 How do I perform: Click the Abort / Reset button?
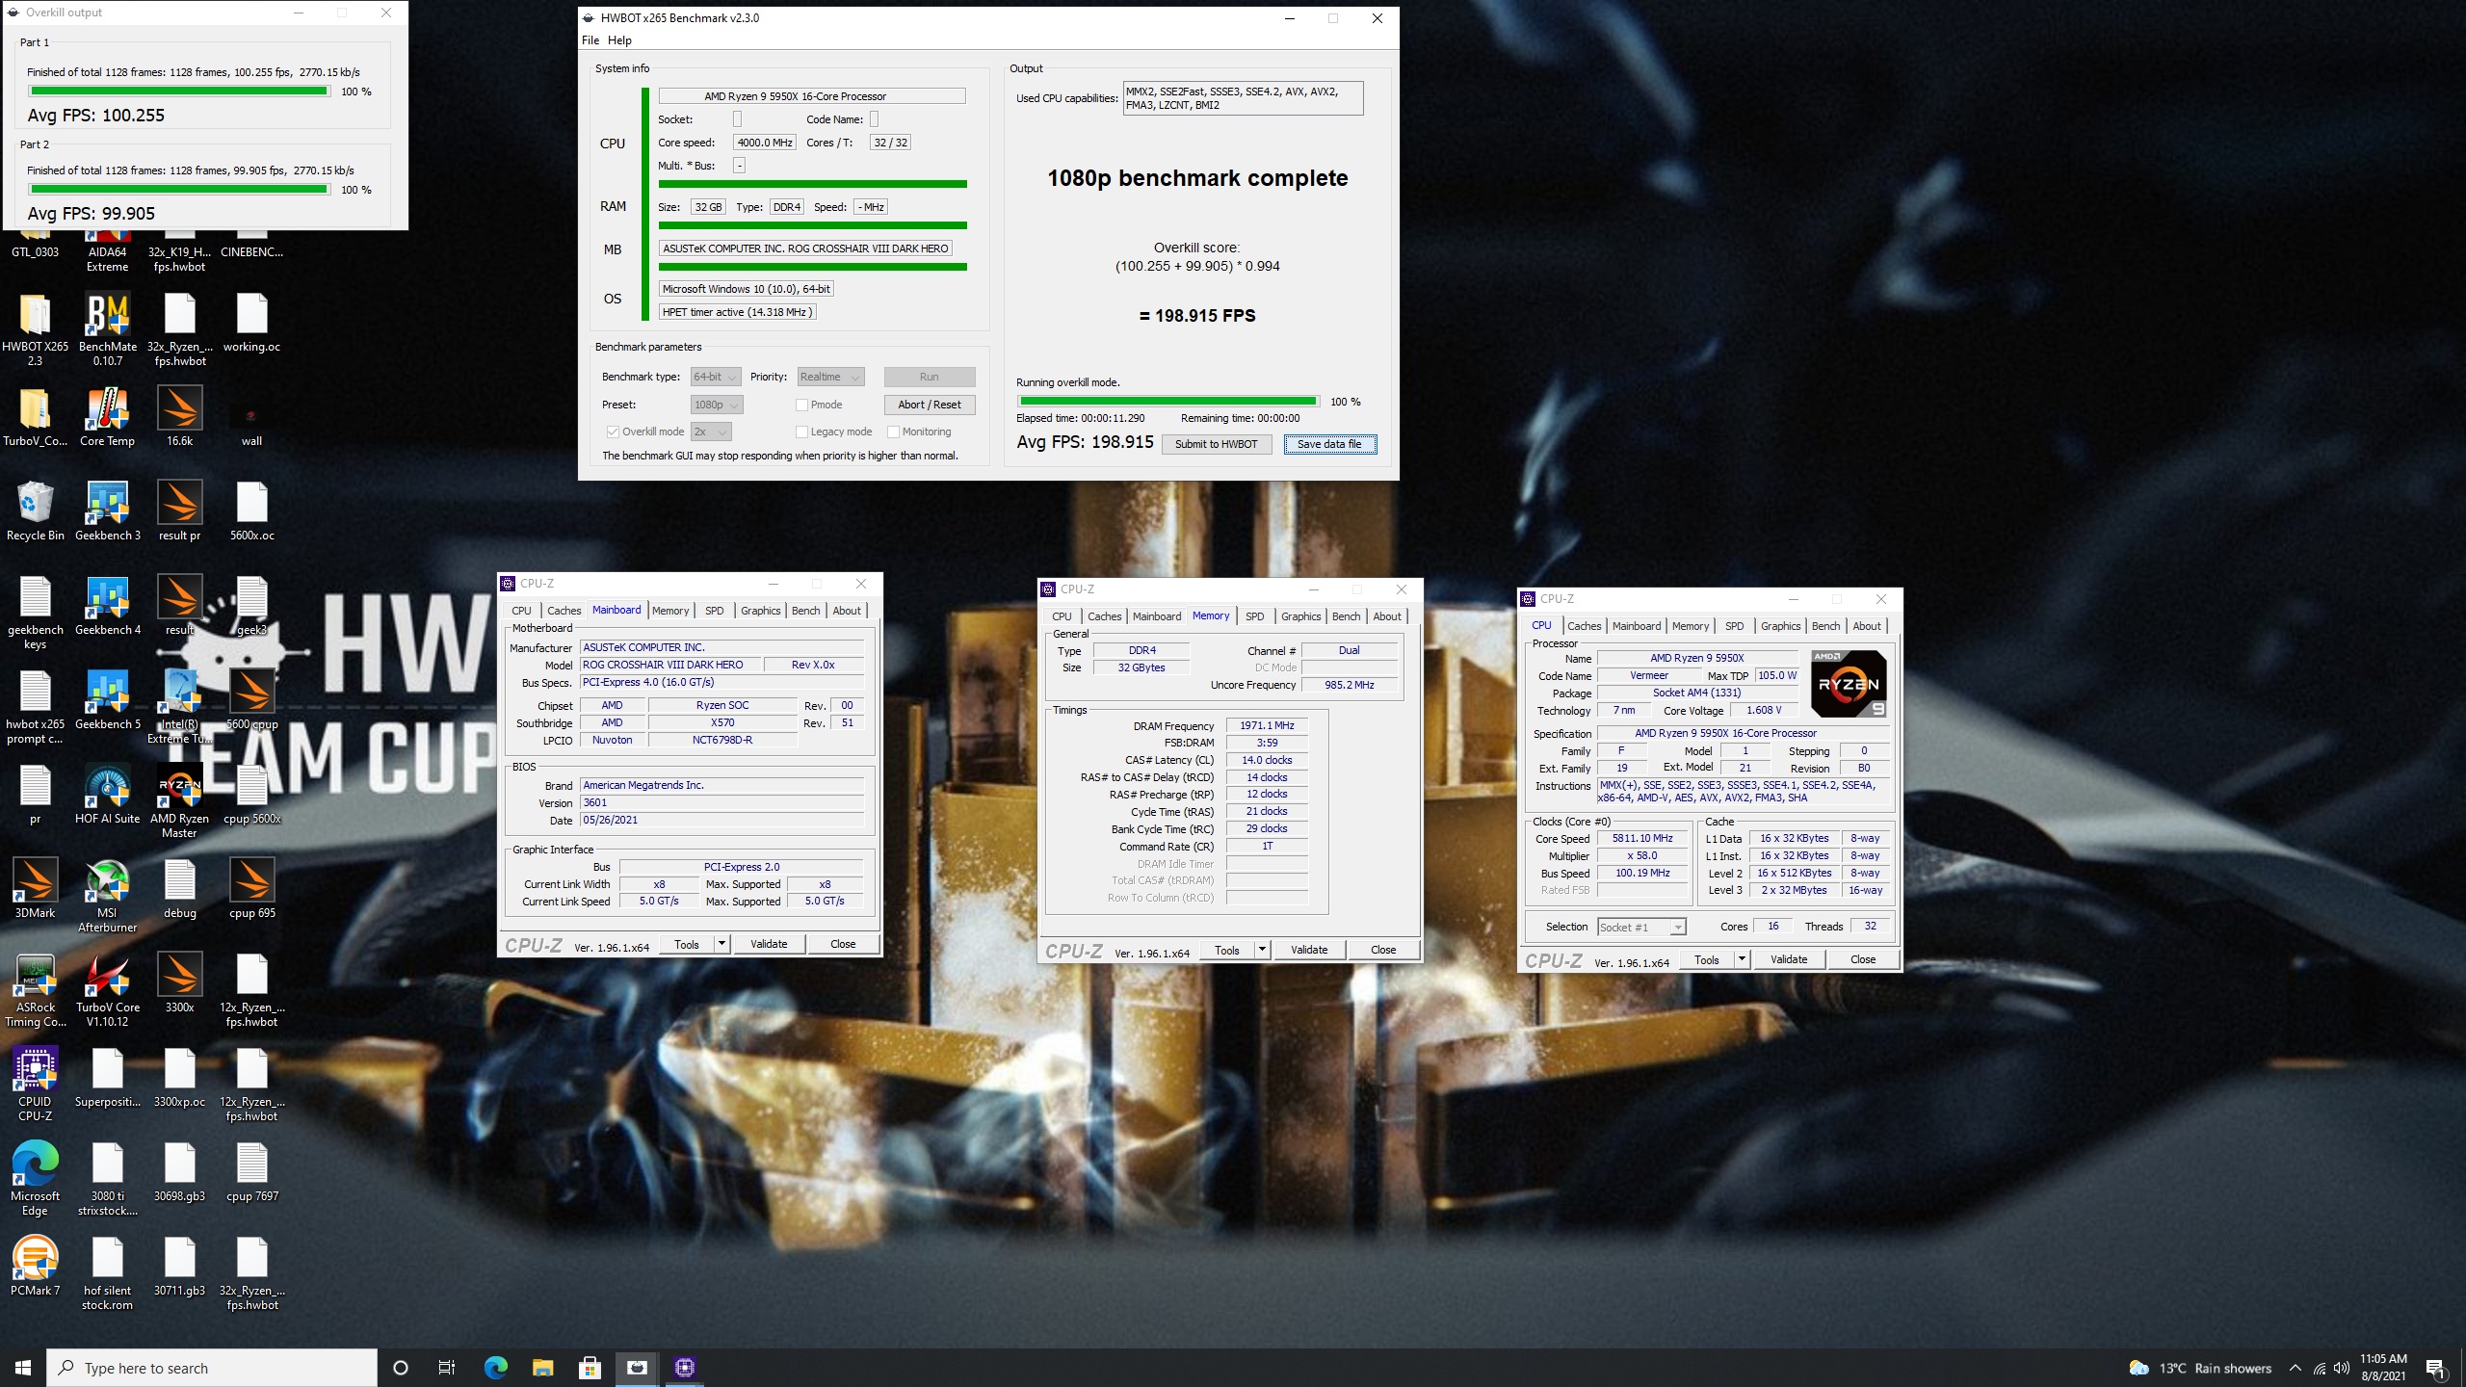[930, 405]
